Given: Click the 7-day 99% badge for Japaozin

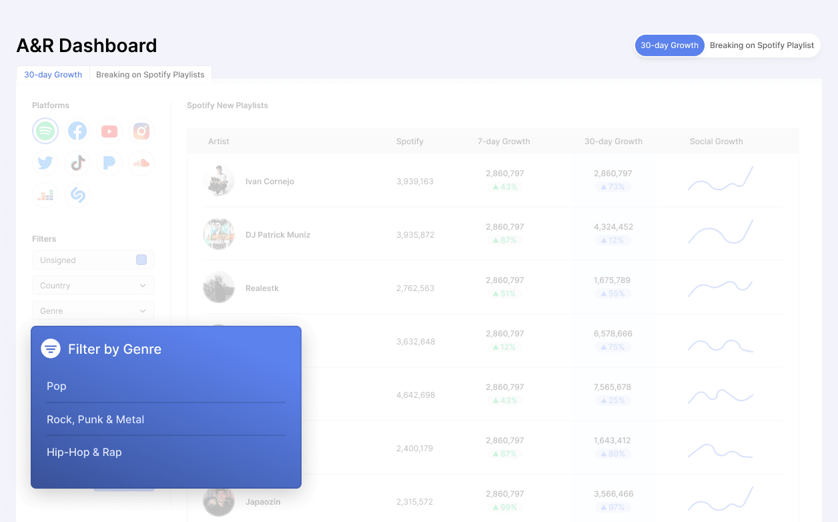Looking at the screenshot, I should 505,507.
